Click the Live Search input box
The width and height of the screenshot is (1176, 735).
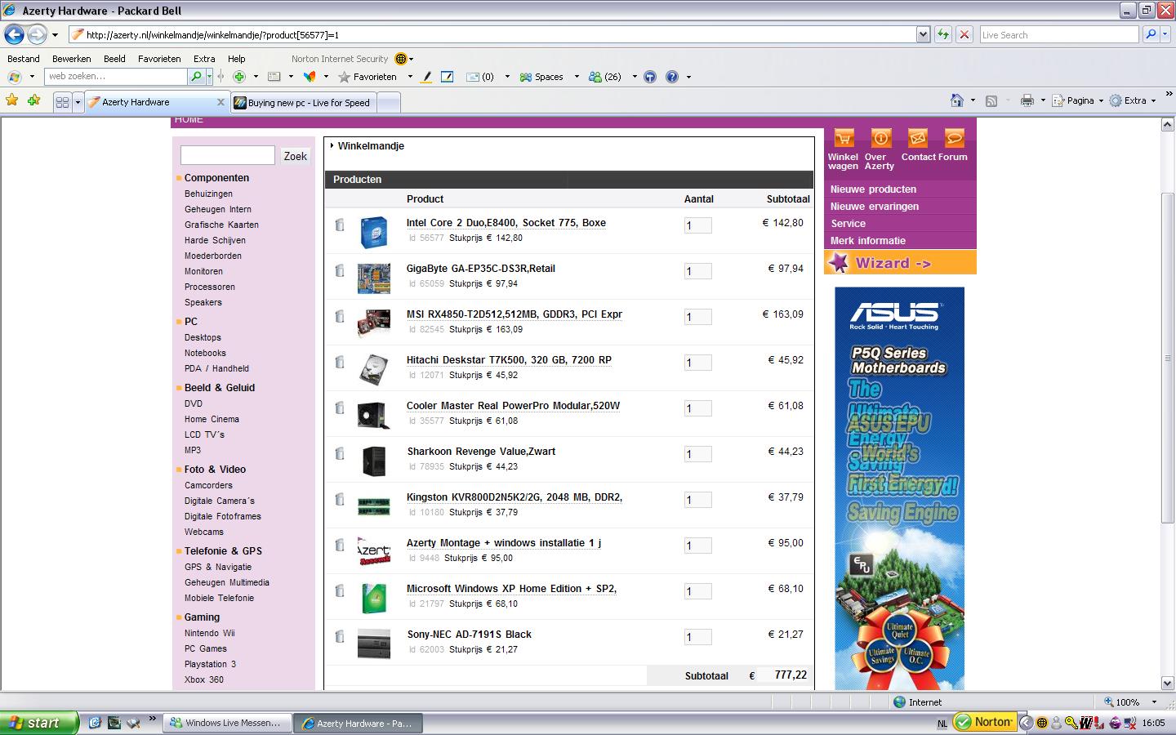click(1059, 34)
